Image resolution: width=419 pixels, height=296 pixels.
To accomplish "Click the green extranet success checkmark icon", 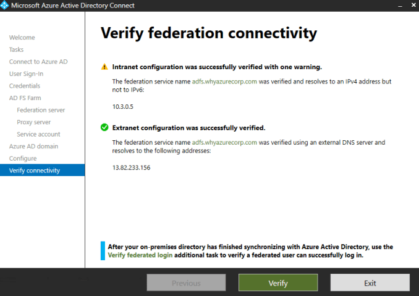I will [104, 127].
